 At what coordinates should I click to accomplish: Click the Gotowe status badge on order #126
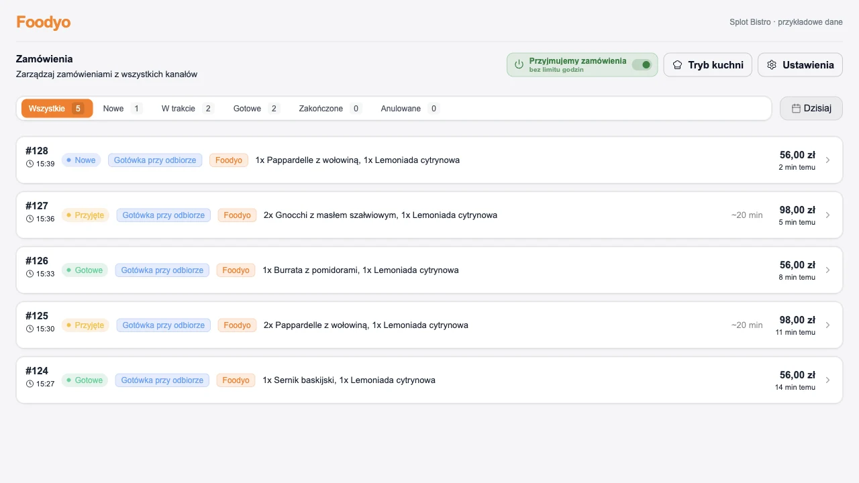click(x=85, y=270)
